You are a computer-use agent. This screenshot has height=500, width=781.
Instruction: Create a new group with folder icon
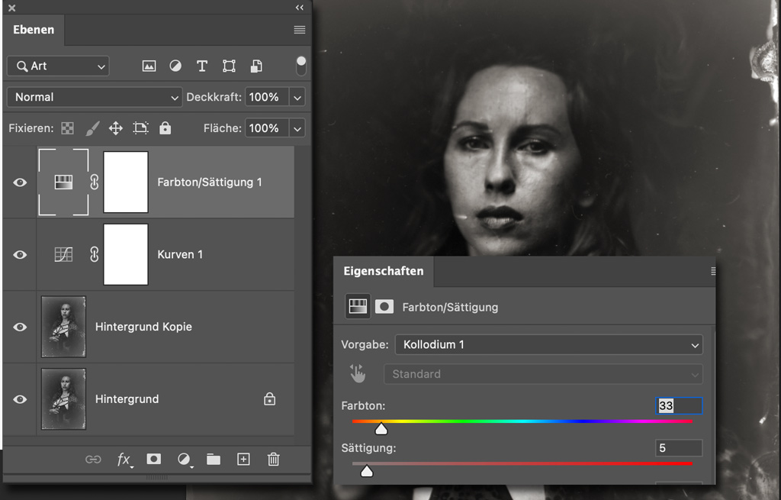click(213, 459)
